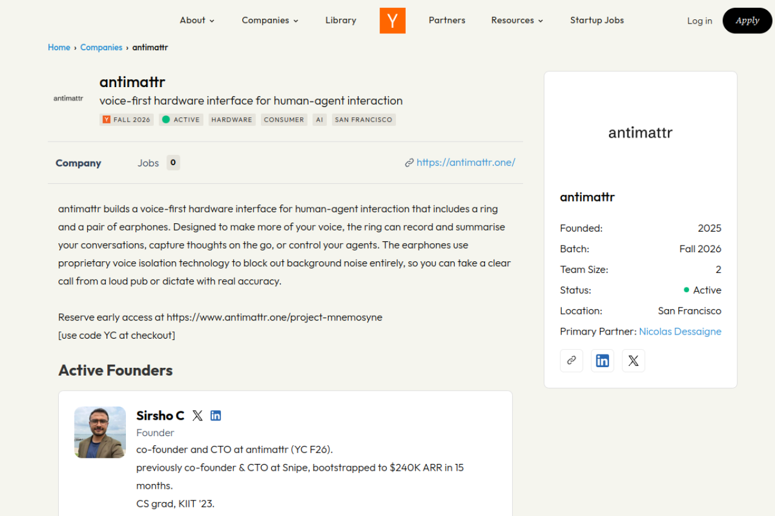This screenshot has width=775, height=516.
Task: Go to Companies breadcrumb
Action: (x=101, y=47)
